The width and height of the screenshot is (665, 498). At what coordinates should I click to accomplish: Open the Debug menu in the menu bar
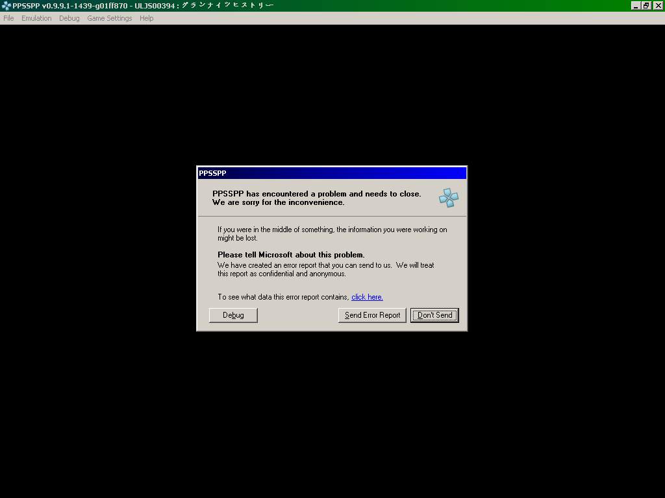tap(69, 18)
